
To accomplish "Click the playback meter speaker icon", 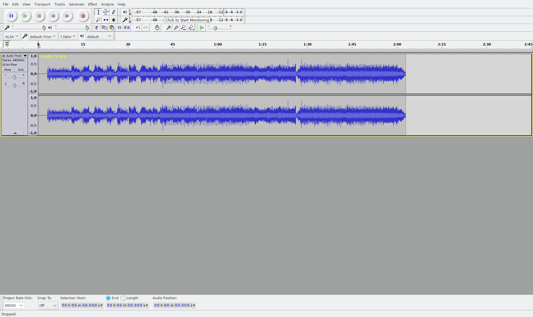I will [125, 12].
